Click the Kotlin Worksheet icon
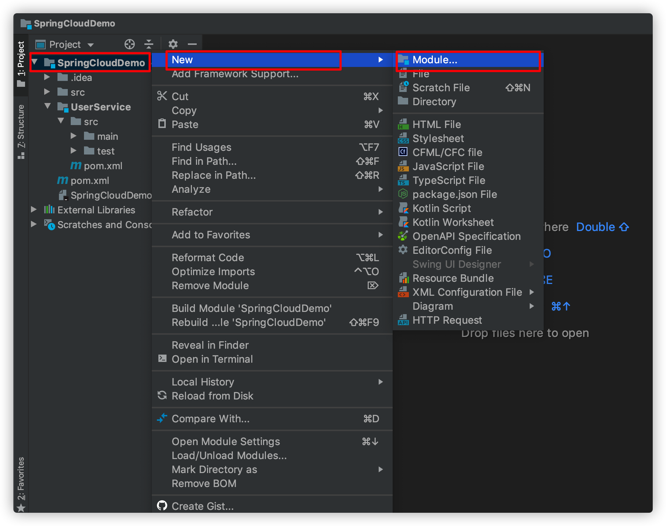This screenshot has height=526, width=666. coord(403,222)
